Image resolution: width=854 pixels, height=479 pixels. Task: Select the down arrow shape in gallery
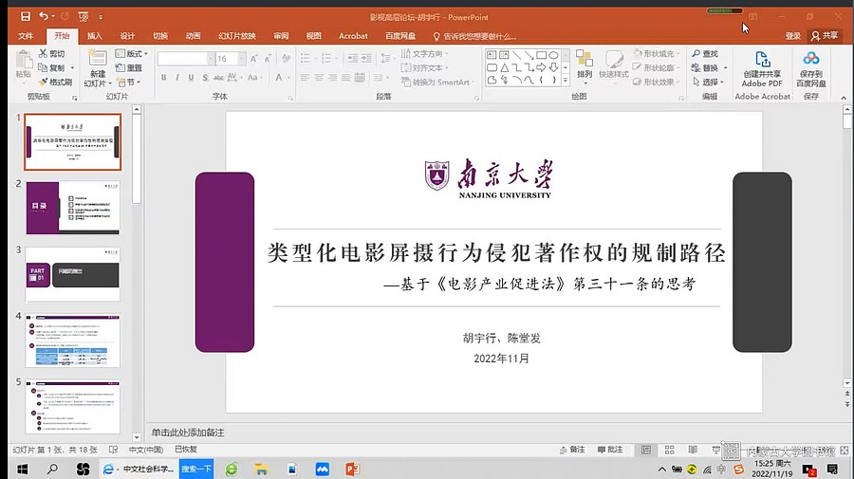pos(553,67)
